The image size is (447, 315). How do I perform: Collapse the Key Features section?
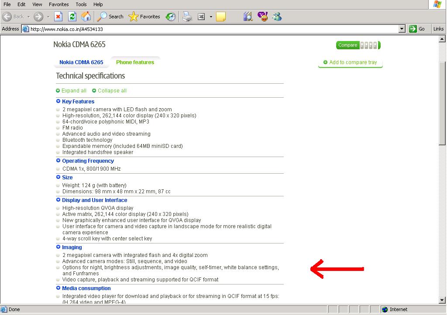(x=58, y=101)
